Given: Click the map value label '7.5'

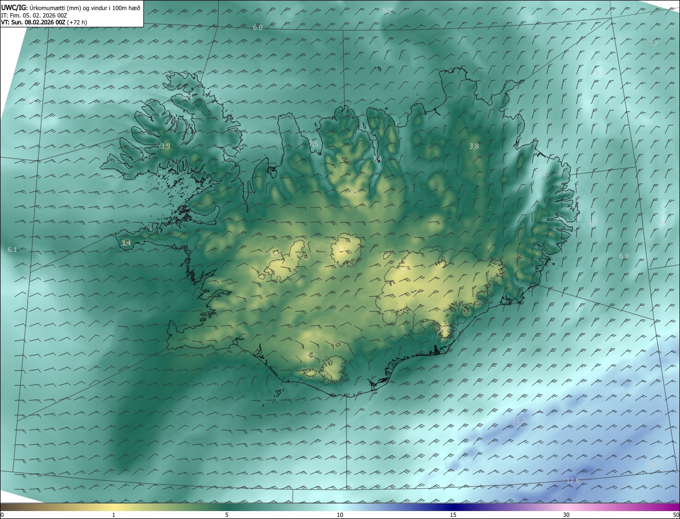Looking at the screenshot, I should pos(313,144).
